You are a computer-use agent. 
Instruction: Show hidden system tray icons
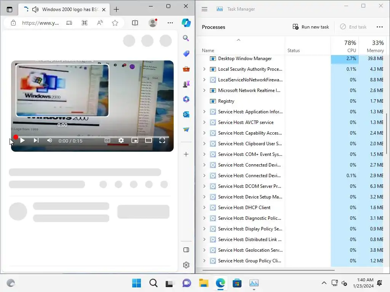tap(324, 283)
